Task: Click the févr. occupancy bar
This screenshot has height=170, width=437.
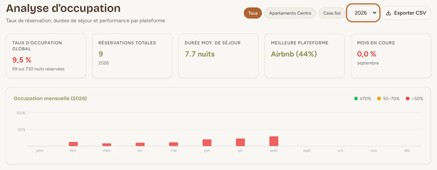Action: click(x=73, y=144)
